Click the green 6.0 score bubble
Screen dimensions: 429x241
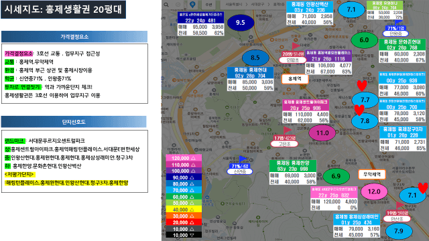(364, 40)
